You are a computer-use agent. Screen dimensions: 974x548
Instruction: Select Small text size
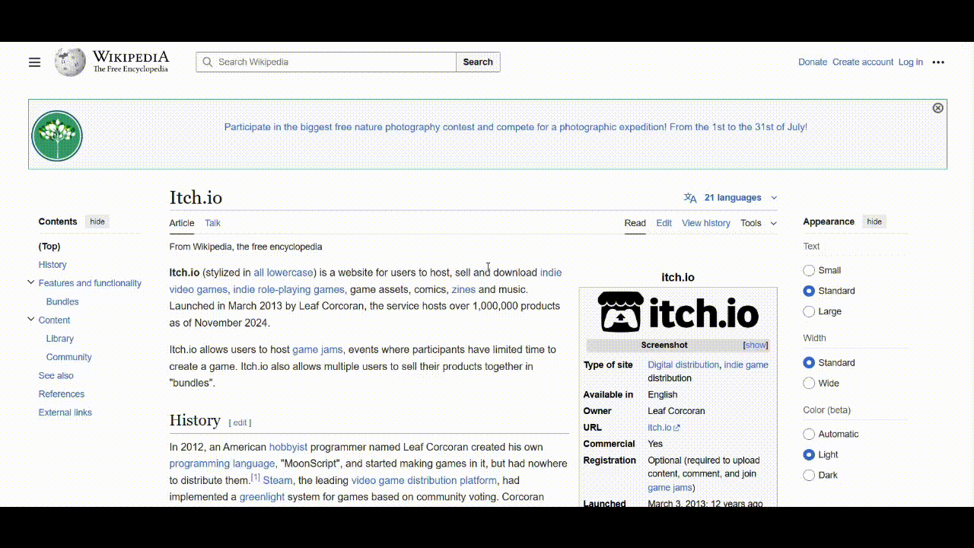[809, 270]
